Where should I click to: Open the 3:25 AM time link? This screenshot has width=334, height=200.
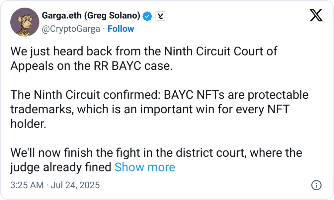click(27, 185)
